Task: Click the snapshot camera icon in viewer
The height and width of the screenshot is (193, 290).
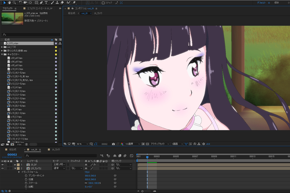Action: (x=113, y=144)
